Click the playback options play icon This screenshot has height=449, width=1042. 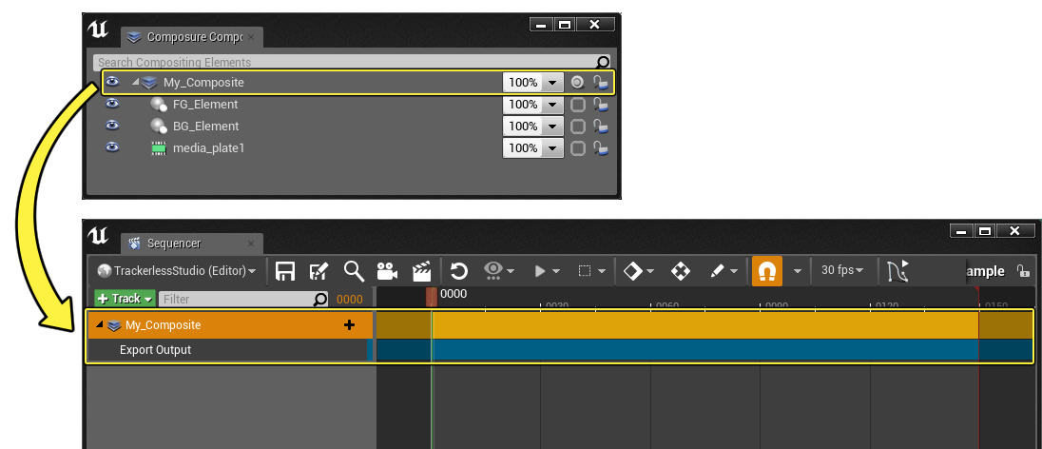pyautogui.click(x=540, y=271)
